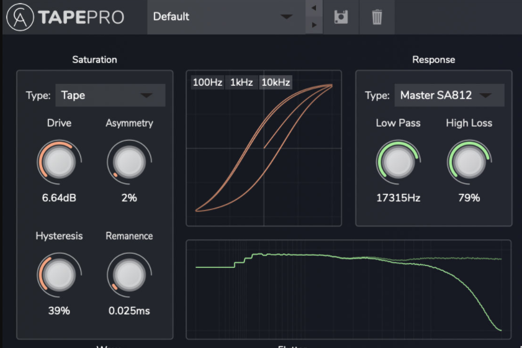
Task: Click the Response section heading
Action: (x=433, y=60)
